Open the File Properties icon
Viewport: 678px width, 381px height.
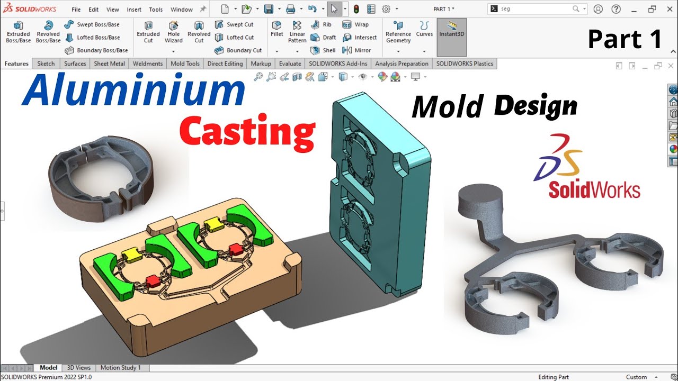click(x=371, y=9)
